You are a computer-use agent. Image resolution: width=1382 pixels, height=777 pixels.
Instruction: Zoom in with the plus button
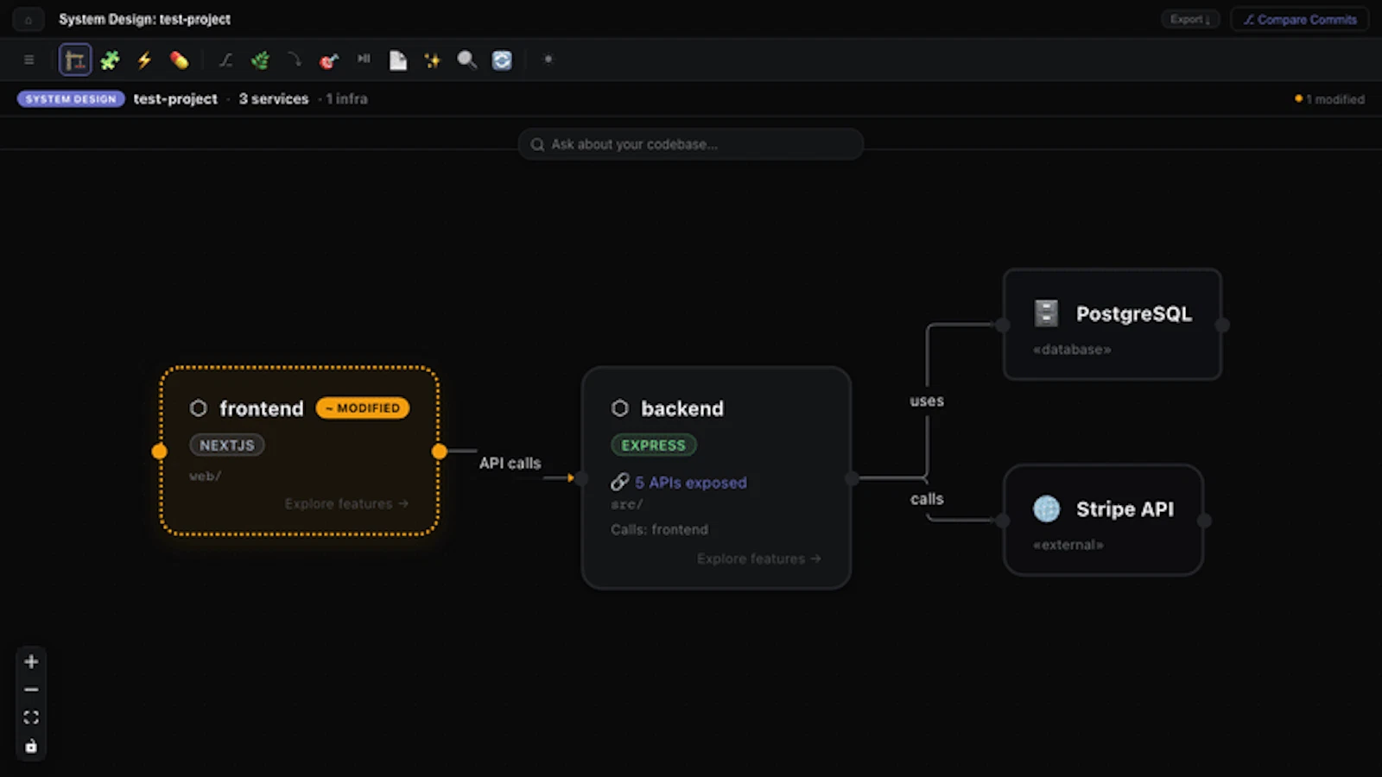coord(31,661)
